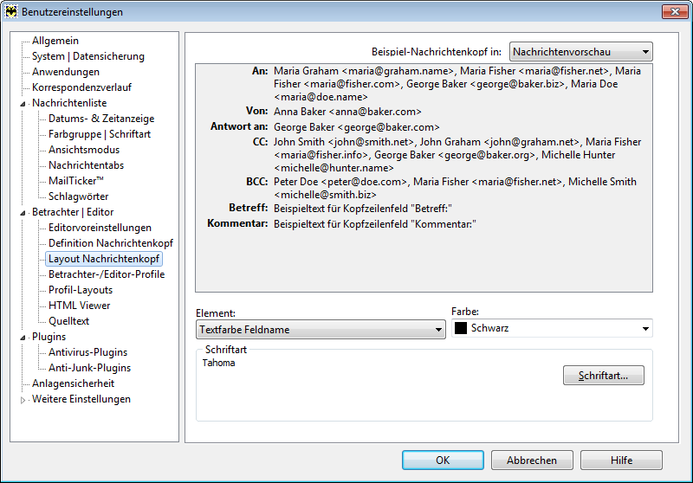Open the Element dropdown Textfarbe Feldname

321,330
